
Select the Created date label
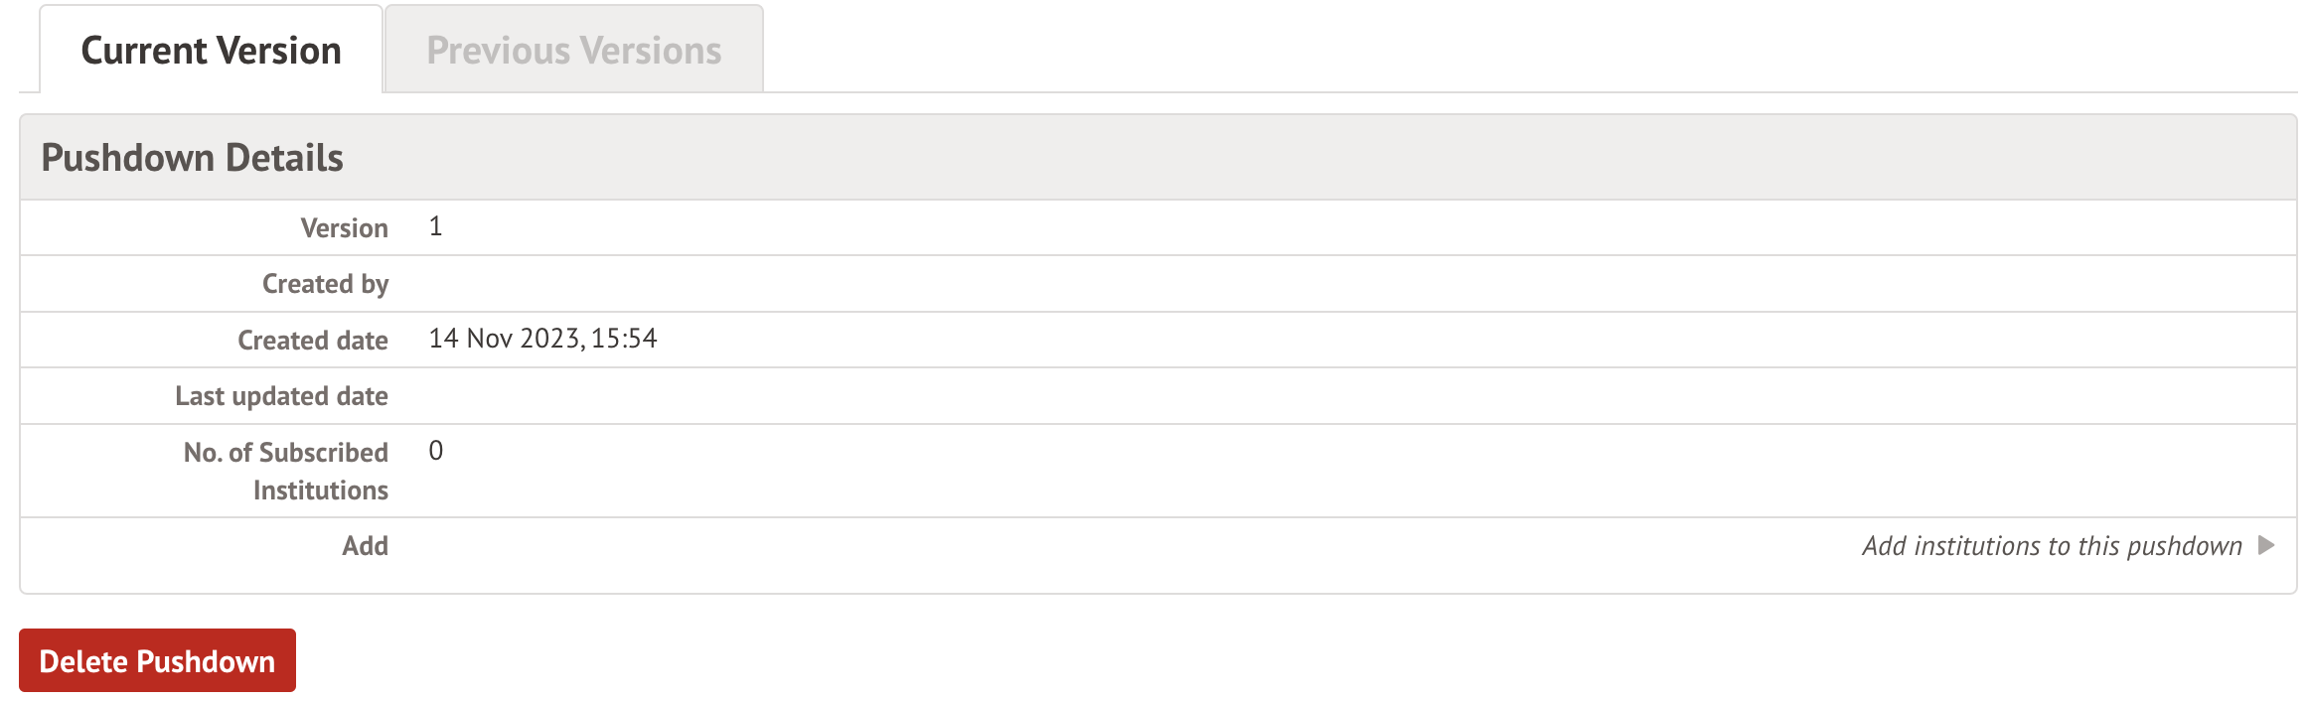[x=312, y=341]
